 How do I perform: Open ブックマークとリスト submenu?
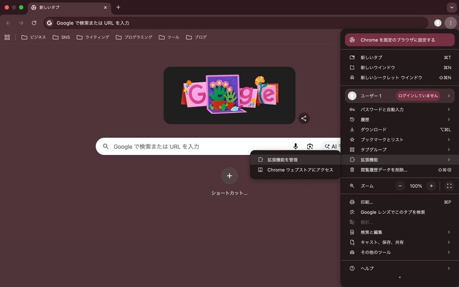pyautogui.click(x=399, y=139)
